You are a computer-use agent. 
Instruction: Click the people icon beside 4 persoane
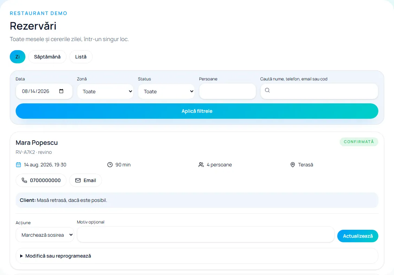pos(201,165)
